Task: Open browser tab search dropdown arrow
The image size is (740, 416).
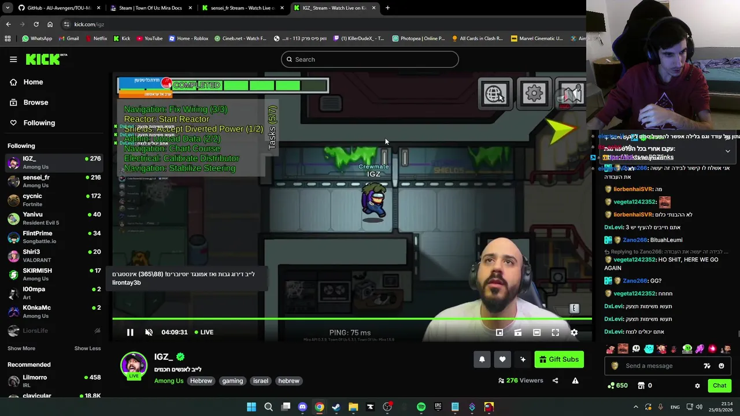Action: click(x=6, y=8)
